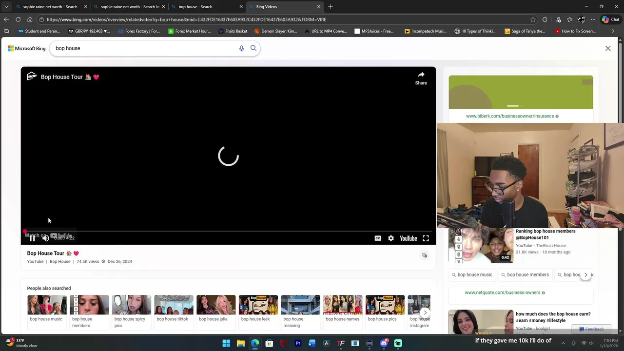
Task: Switch to first 'sophie raine net worth' tab
Action: (x=51, y=7)
